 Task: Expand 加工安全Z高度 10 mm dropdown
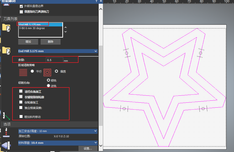(x=58, y=131)
